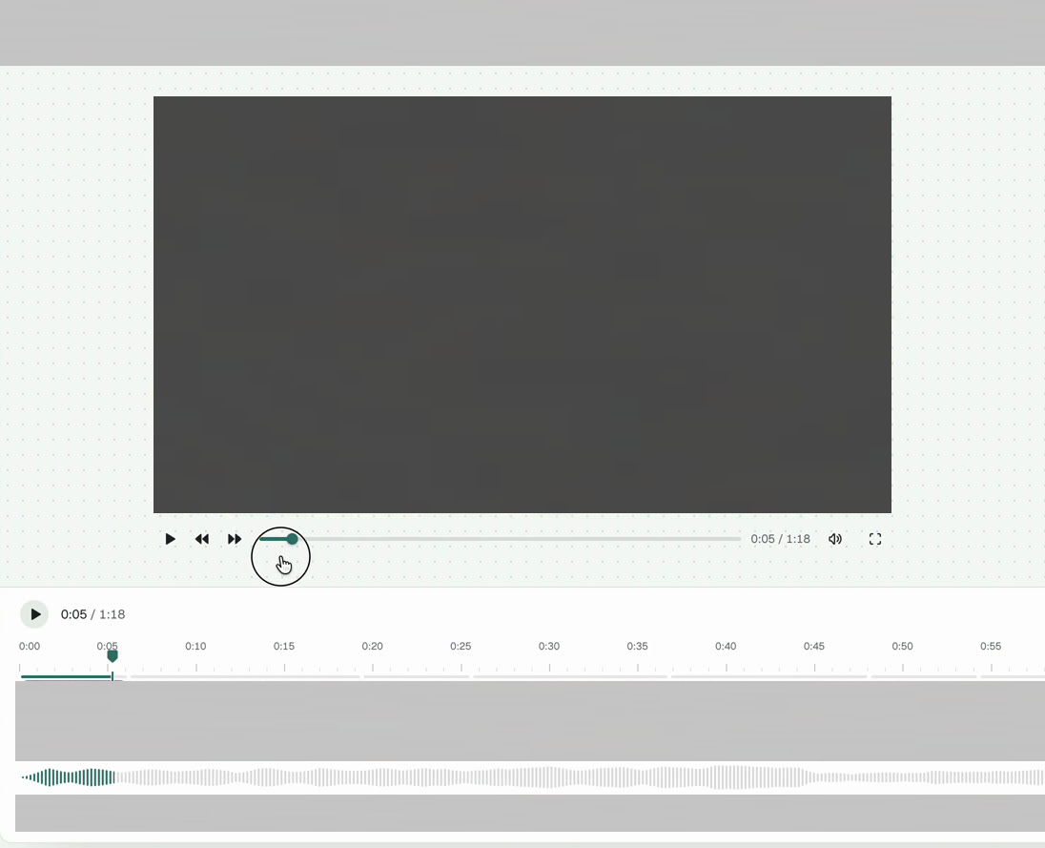
Task: Mute the video with the speaker icon
Action: click(835, 539)
